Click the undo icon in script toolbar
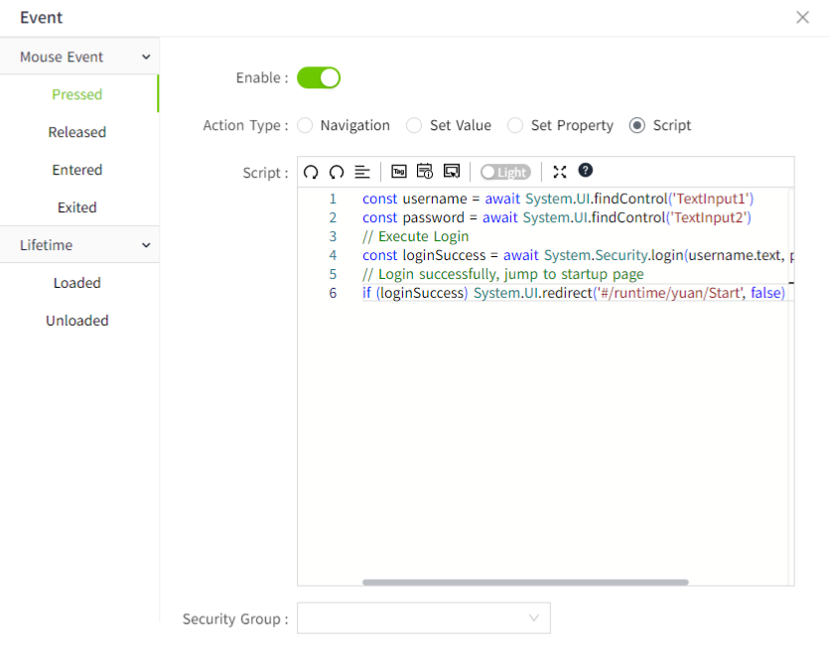This screenshot has height=667, width=829. tap(311, 172)
